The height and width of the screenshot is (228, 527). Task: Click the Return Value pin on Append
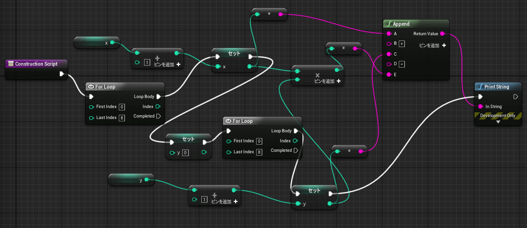click(x=442, y=33)
